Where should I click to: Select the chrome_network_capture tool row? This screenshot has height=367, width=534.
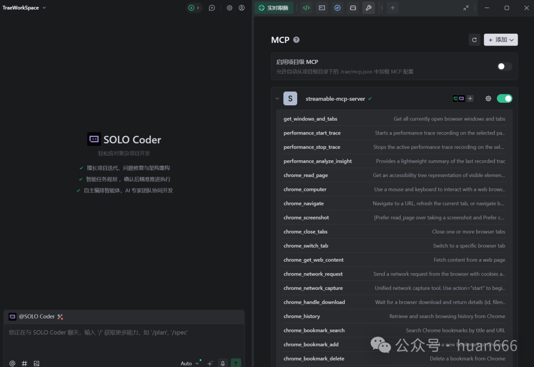tap(394, 288)
